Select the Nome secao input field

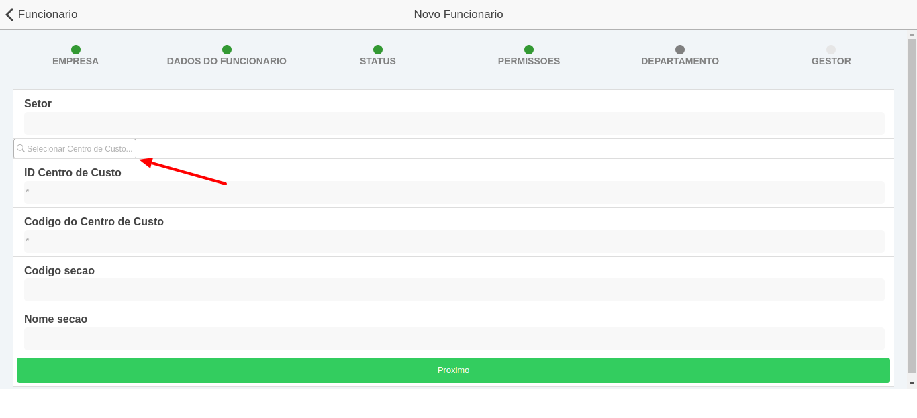[454, 339]
